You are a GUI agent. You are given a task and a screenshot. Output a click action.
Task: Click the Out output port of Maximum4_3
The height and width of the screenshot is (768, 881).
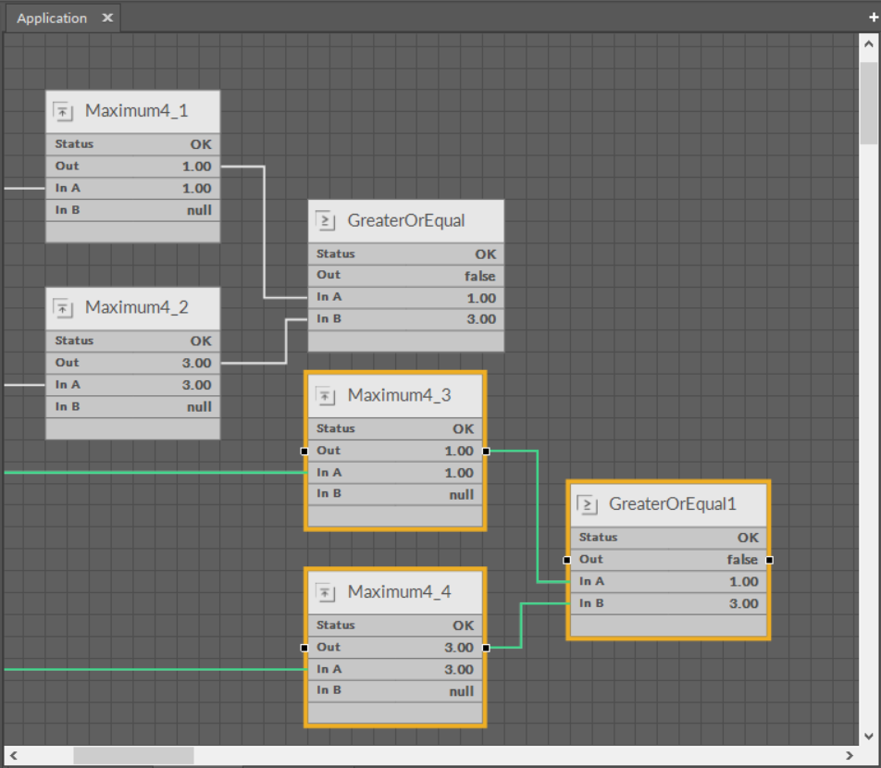[x=485, y=452]
